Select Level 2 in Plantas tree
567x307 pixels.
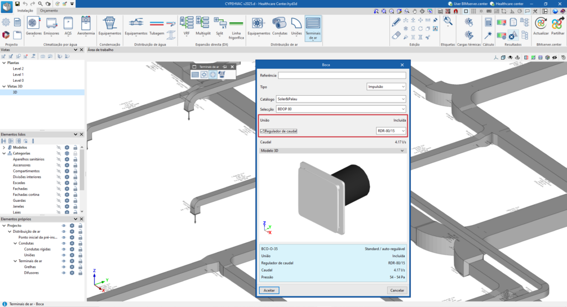18,69
